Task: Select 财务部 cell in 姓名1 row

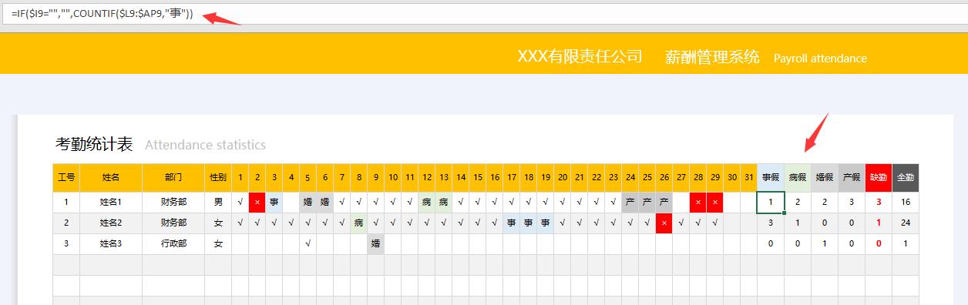Action: (173, 202)
